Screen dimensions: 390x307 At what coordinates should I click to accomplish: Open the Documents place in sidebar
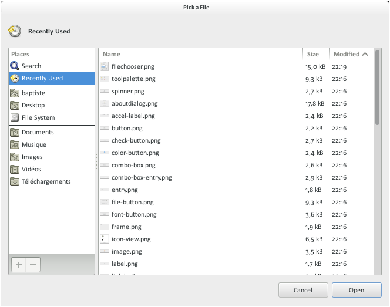point(38,133)
